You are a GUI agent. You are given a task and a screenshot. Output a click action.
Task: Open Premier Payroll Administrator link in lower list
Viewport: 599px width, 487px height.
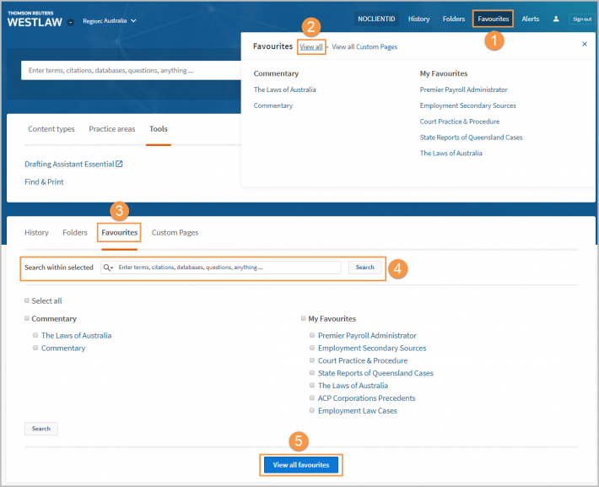[367, 335]
